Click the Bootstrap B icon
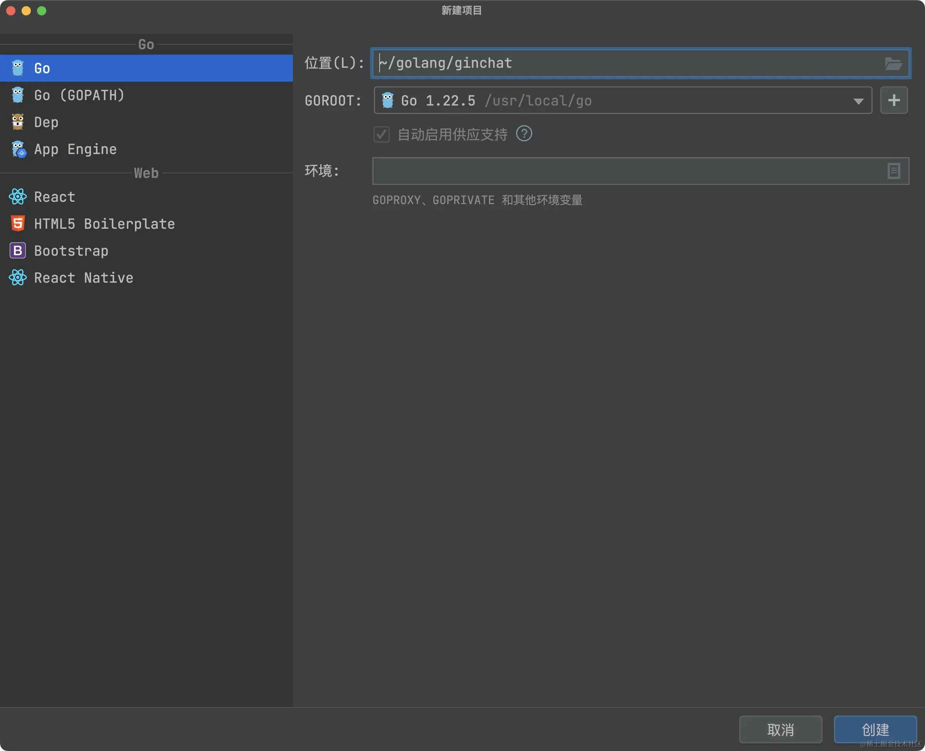 [x=18, y=250]
